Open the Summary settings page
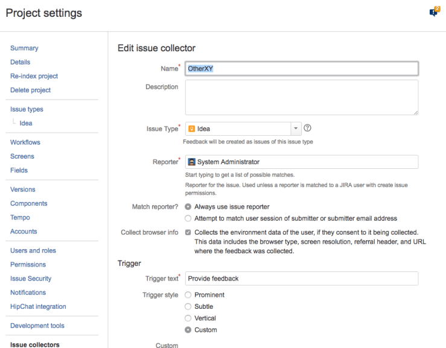The width and height of the screenshot is (446, 348). pyautogui.click(x=24, y=48)
